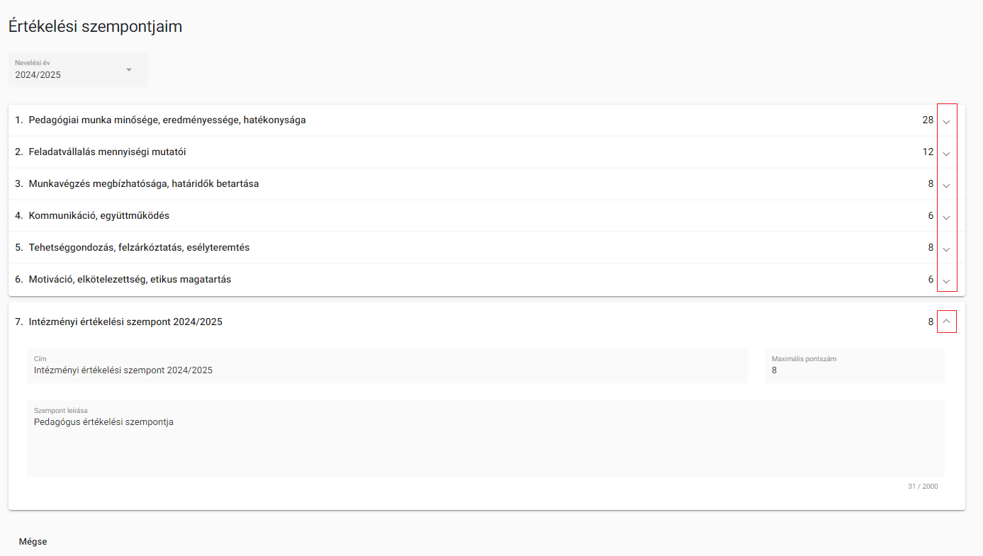983x556 pixels.
Task: Collapse the Intézményi értékelési szempont chevron
Action: (946, 322)
